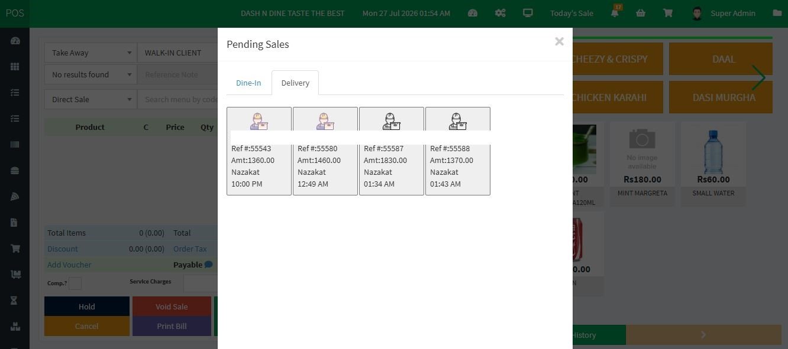Screen dimensions: 788x349
Task: Open the settings gears icon in top bar
Action: tap(500, 13)
